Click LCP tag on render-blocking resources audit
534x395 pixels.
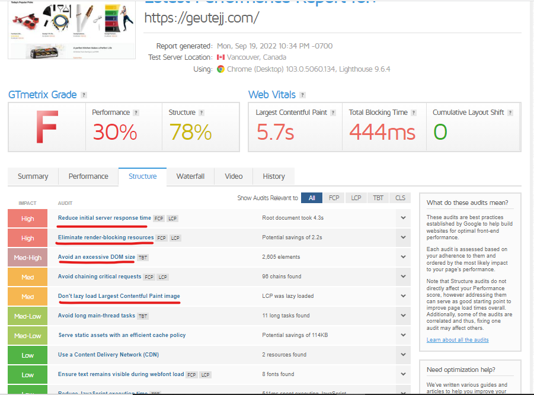(175, 238)
